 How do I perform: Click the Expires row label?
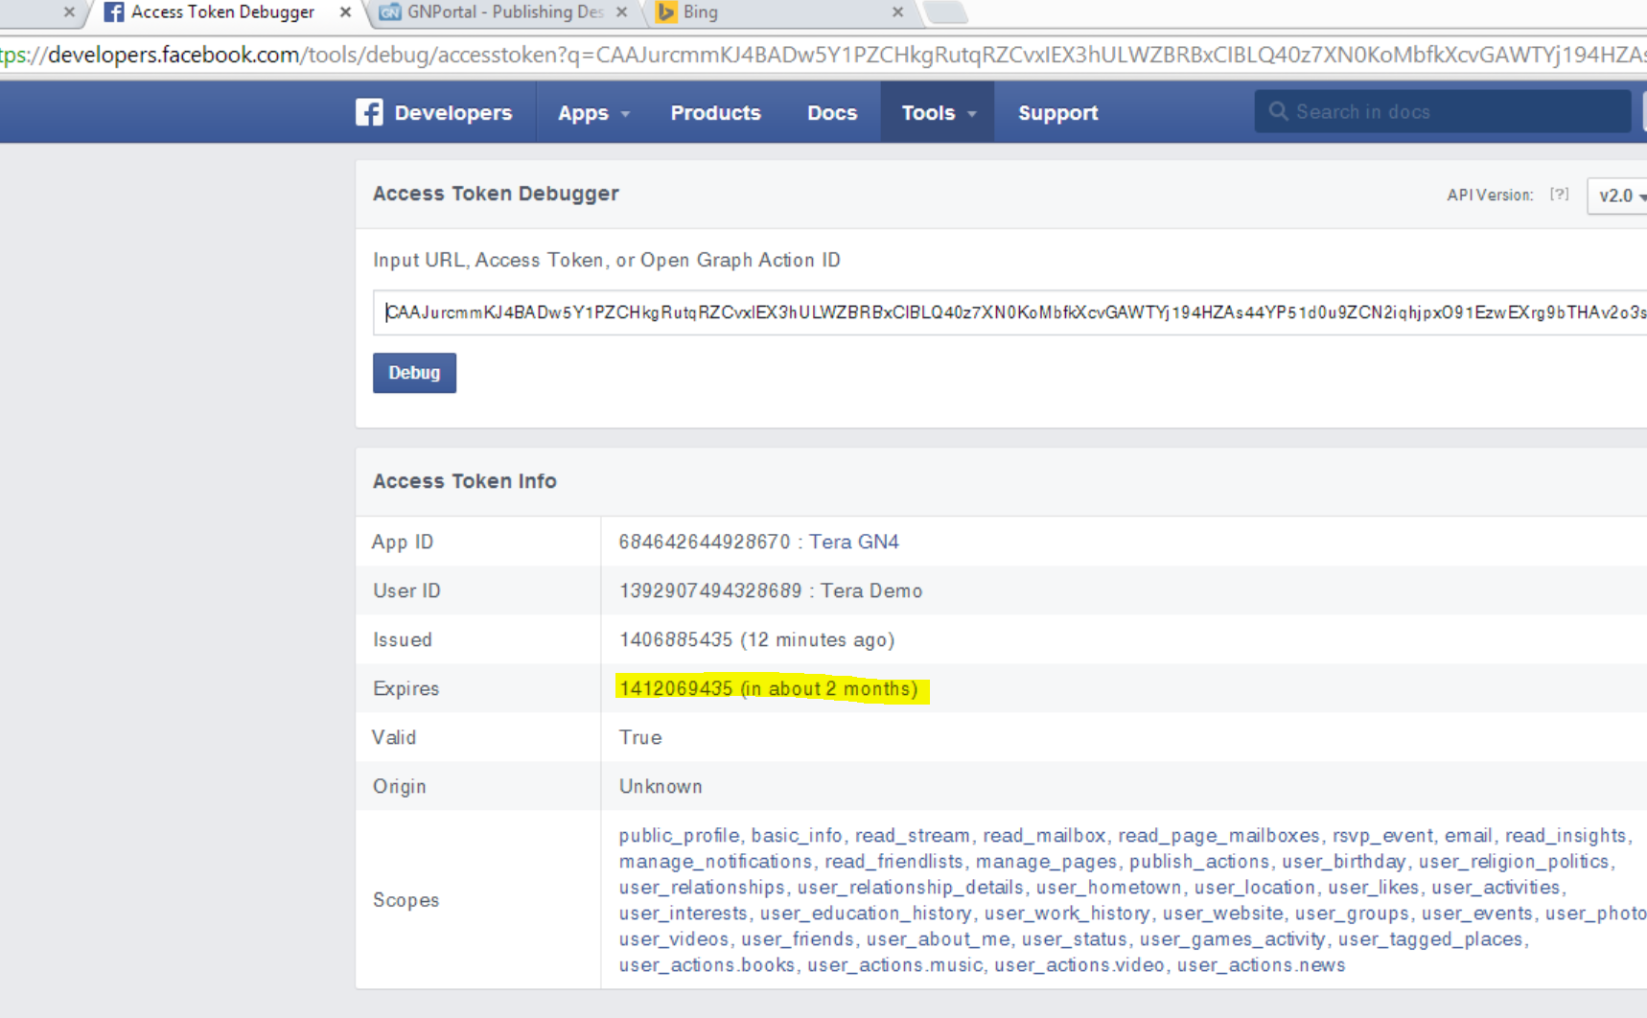pos(406,688)
